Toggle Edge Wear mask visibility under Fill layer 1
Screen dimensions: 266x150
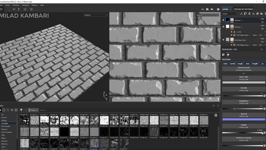coord(232,35)
